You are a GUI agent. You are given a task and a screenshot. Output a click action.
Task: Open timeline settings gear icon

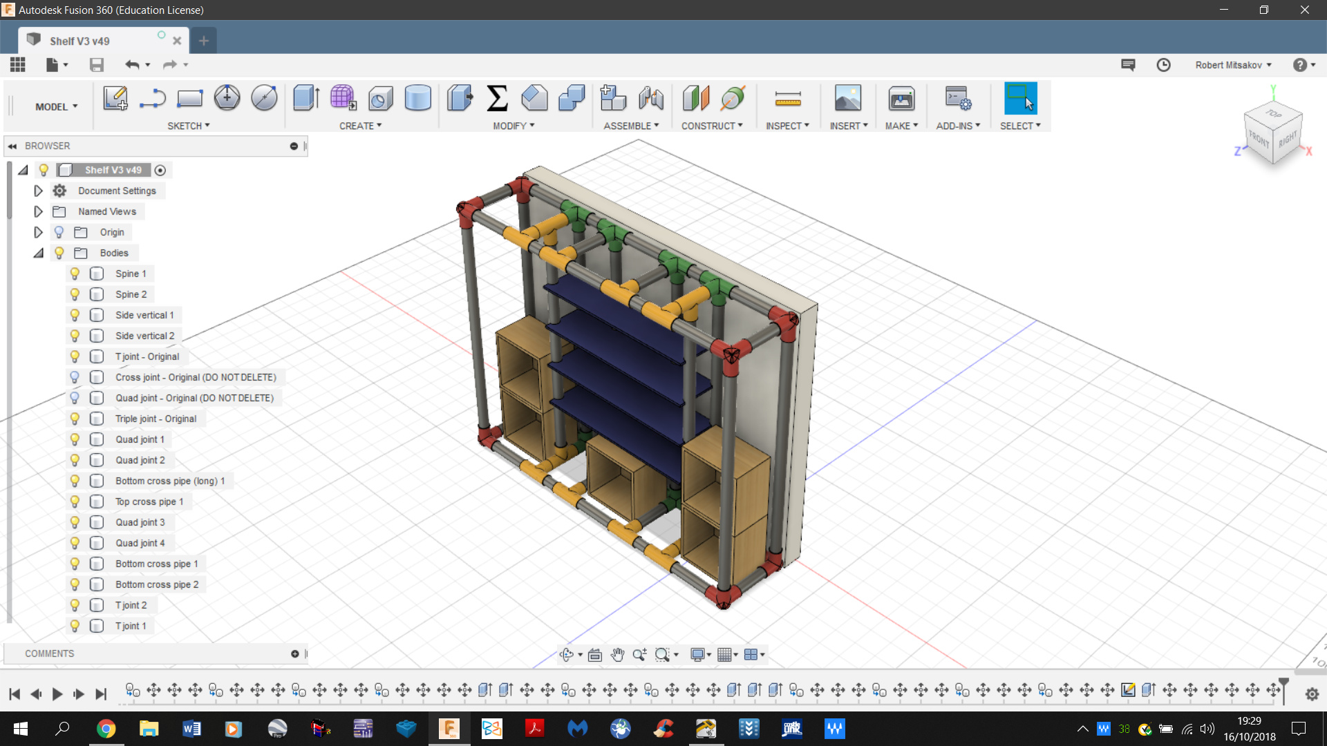pos(1312,694)
